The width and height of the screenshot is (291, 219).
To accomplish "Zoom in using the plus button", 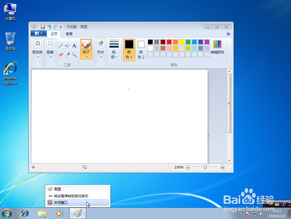I will (x=223, y=167).
